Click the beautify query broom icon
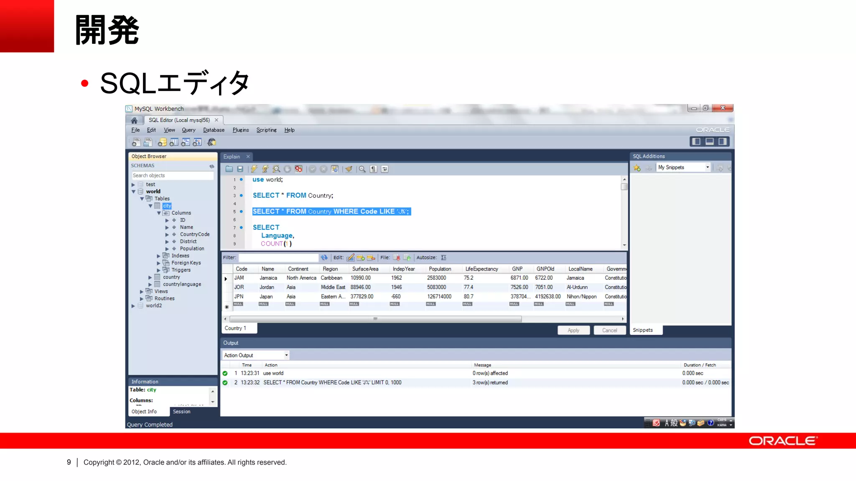 [349, 169]
